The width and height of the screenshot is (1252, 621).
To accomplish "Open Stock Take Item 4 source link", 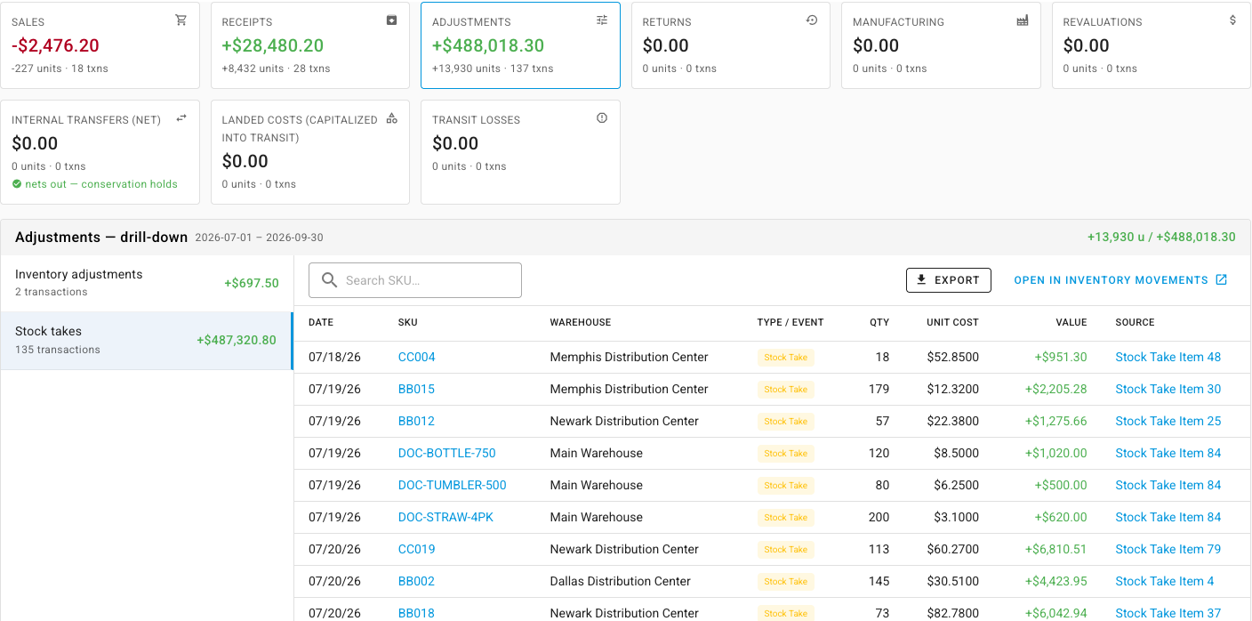I will (1165, 581).
